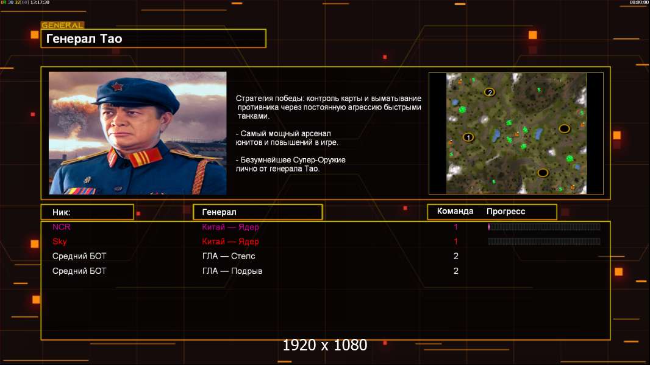The height and width of the screenshot is (365, 650).
Task: Click team number 1 for NCR
Action: 455,227
